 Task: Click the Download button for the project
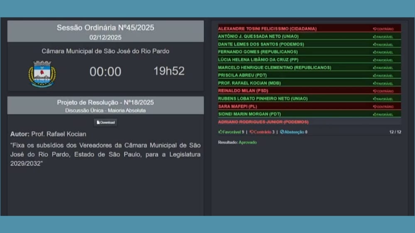click(106, 123)
